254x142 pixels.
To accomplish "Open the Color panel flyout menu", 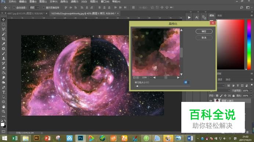I will coord(251,15).
